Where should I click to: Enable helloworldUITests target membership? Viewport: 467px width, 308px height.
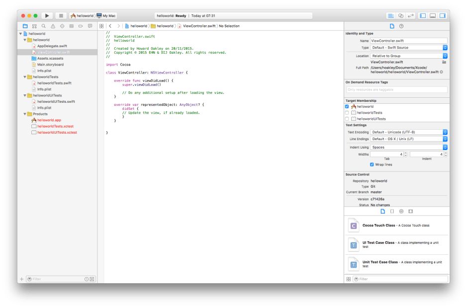click(x=347, y=118)
